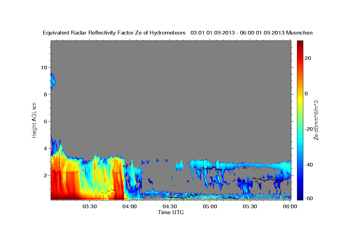Screen dimensions: 360x240
Task: Click the height tick label 8
Action: (45, 94)
